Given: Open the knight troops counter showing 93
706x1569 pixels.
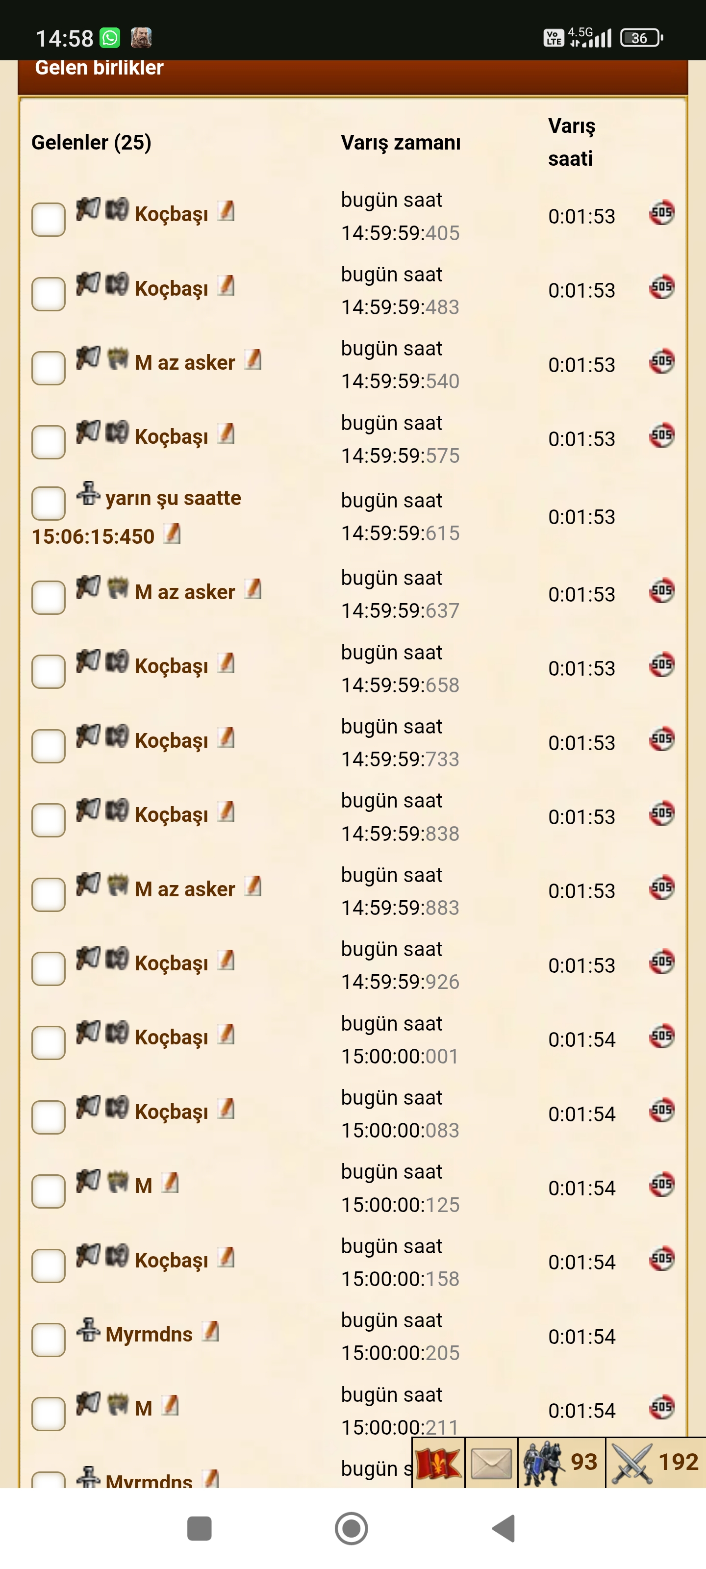Looking at the screenshot, I should (561, 1463).
